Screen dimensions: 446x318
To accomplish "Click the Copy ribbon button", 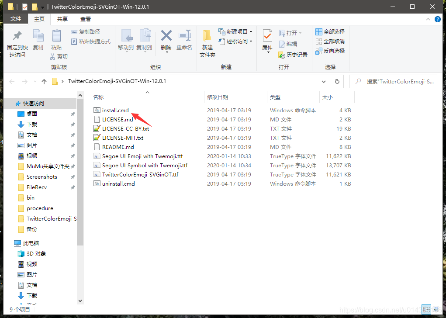I will pos(38,40).
